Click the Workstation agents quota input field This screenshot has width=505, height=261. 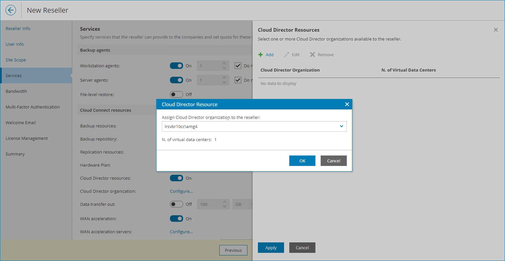click(209, 66)
